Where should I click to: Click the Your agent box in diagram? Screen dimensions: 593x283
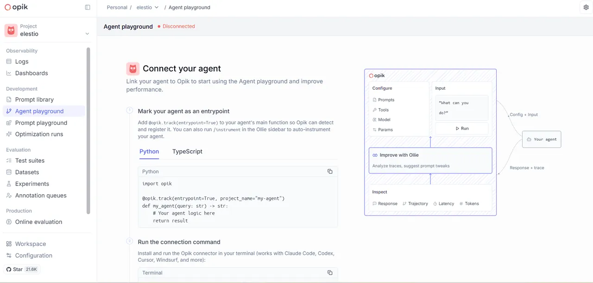point(542,139)
